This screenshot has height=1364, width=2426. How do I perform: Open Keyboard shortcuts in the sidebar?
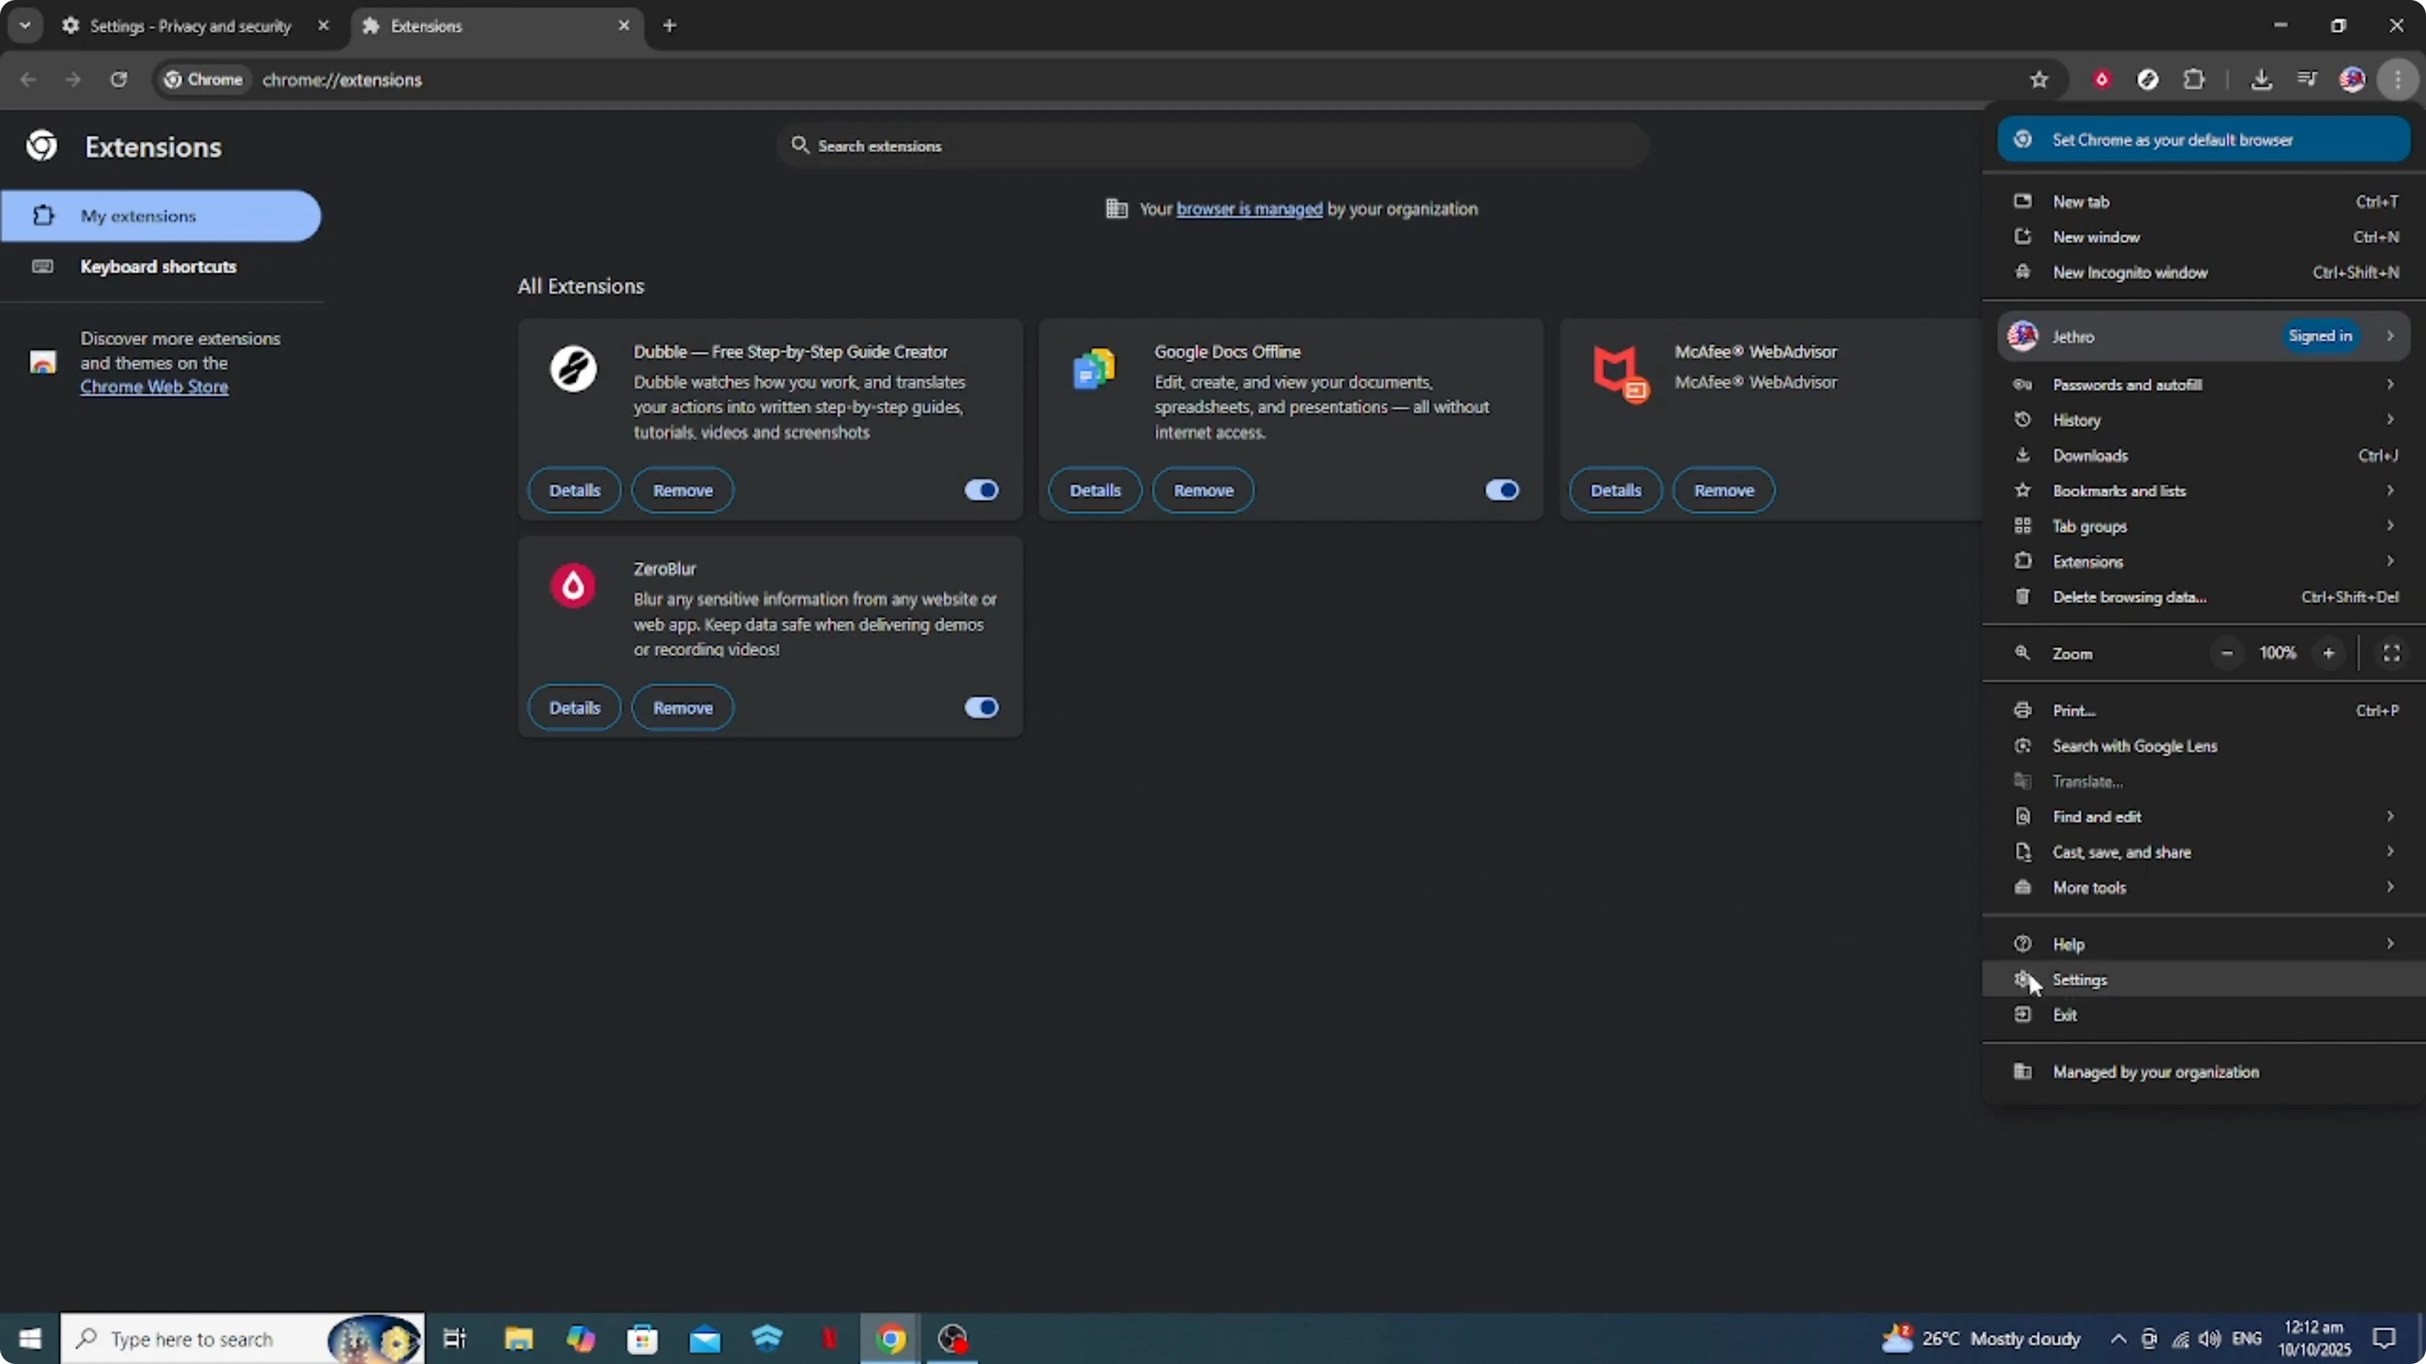[x=160, y=266]
